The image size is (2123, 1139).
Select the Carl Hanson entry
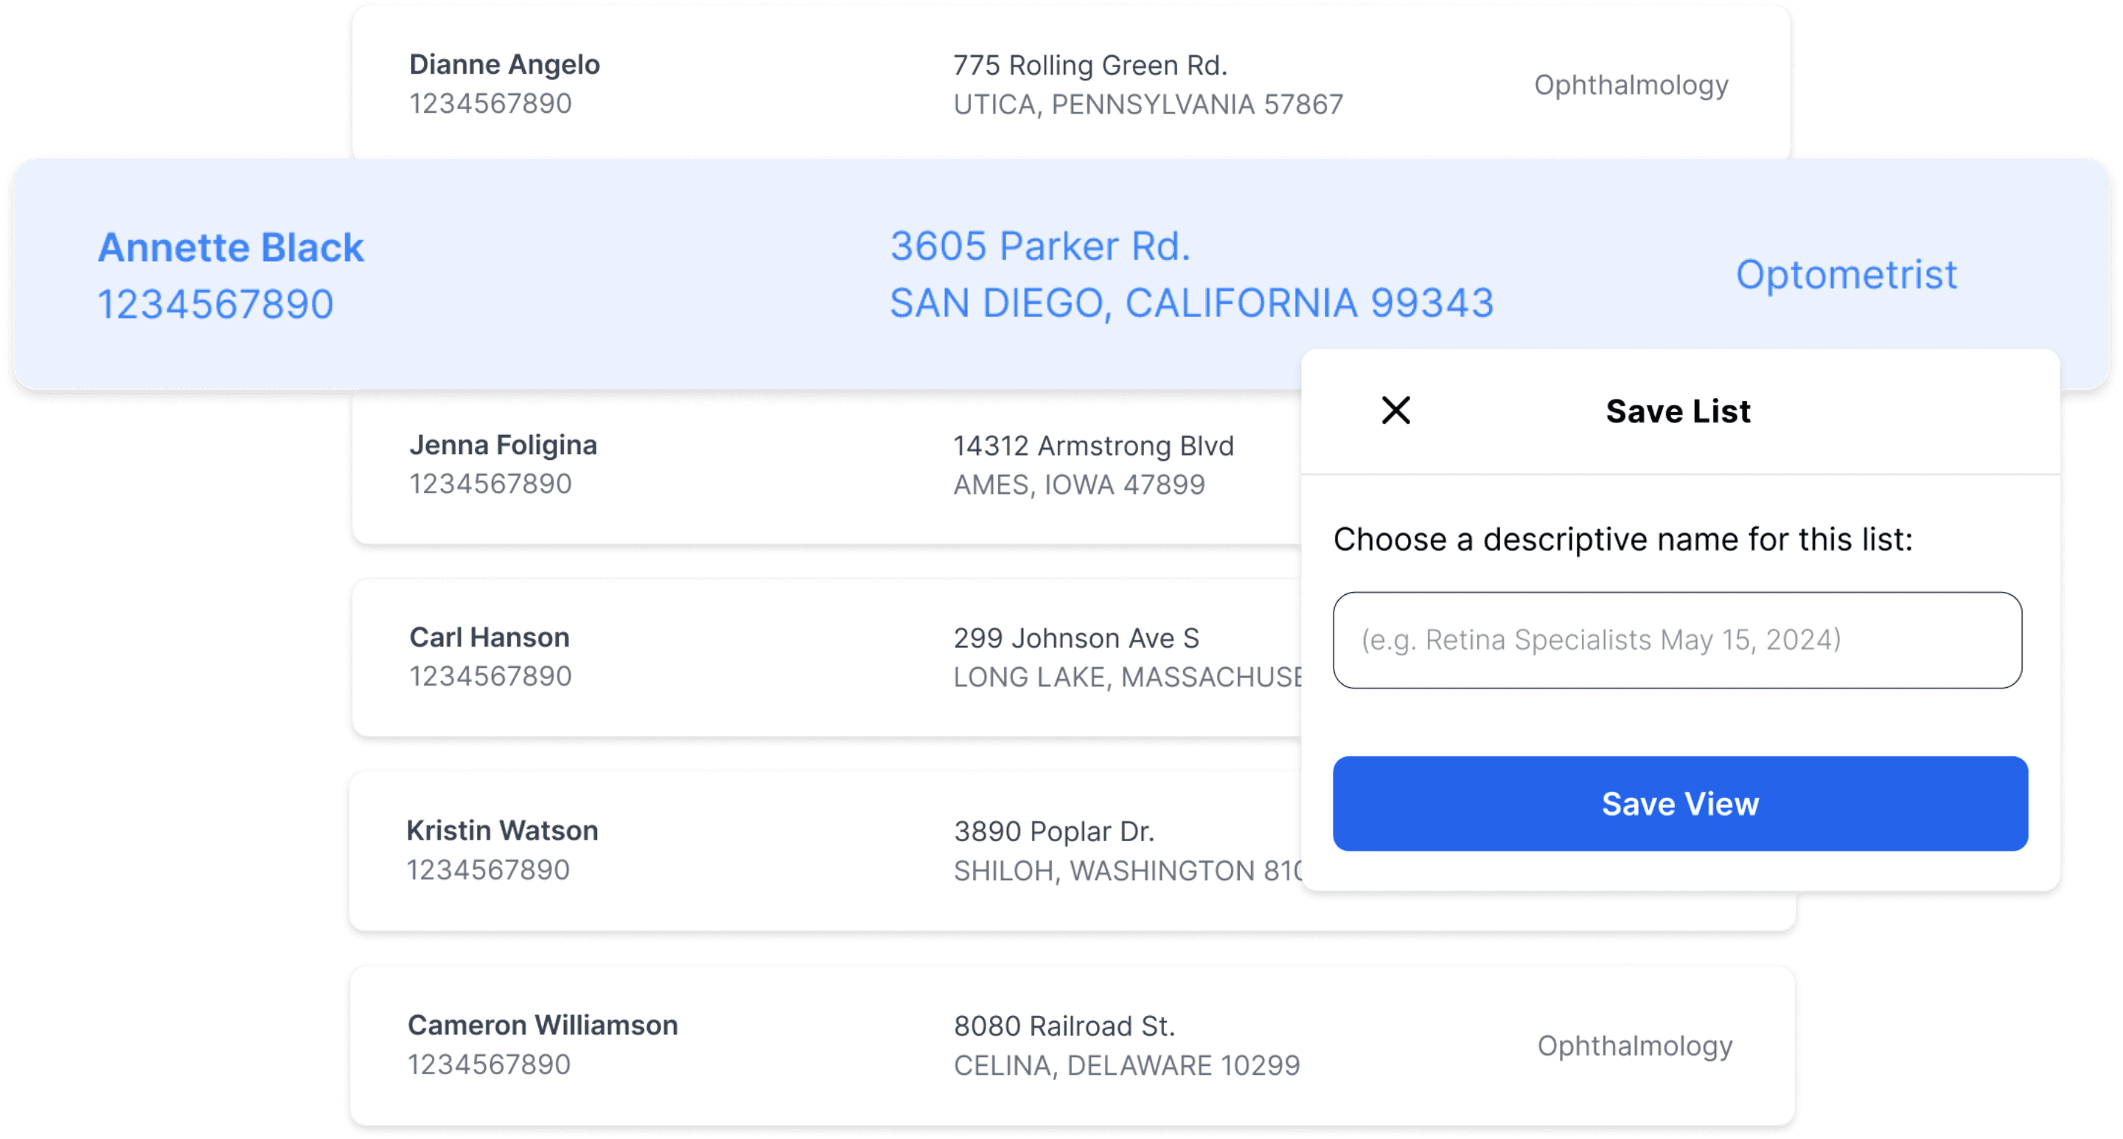[x=489, y=637]
